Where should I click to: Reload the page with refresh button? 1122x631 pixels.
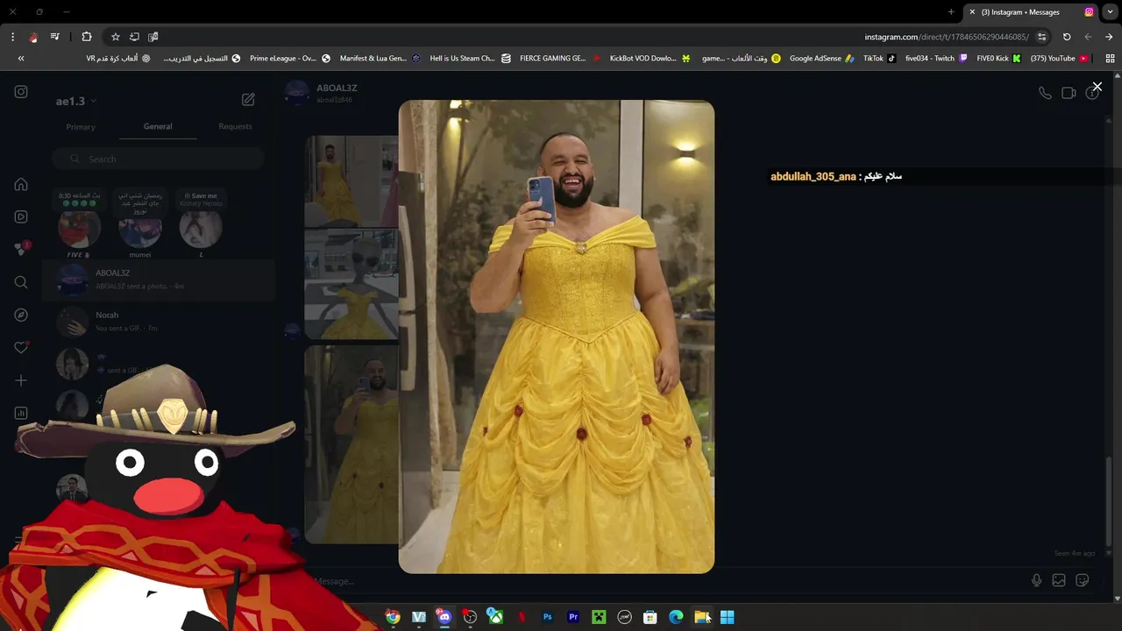click(x=1067, y=37)
